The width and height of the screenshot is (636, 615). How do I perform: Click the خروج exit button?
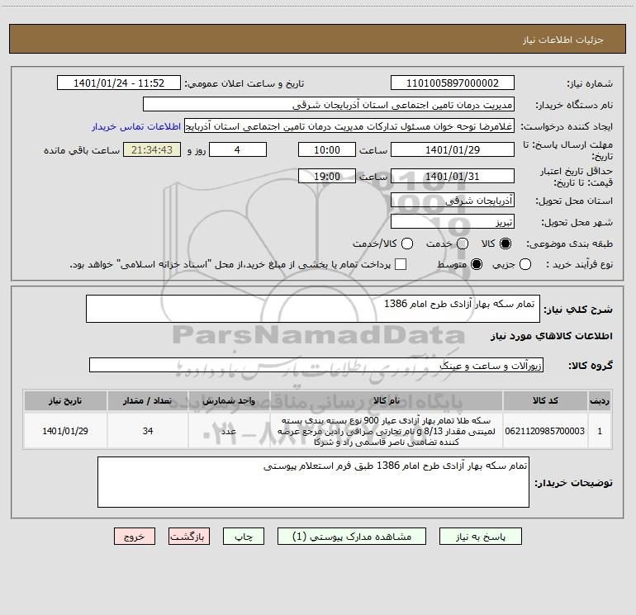coord(135,537)
